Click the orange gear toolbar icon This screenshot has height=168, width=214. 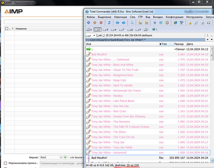95,23
